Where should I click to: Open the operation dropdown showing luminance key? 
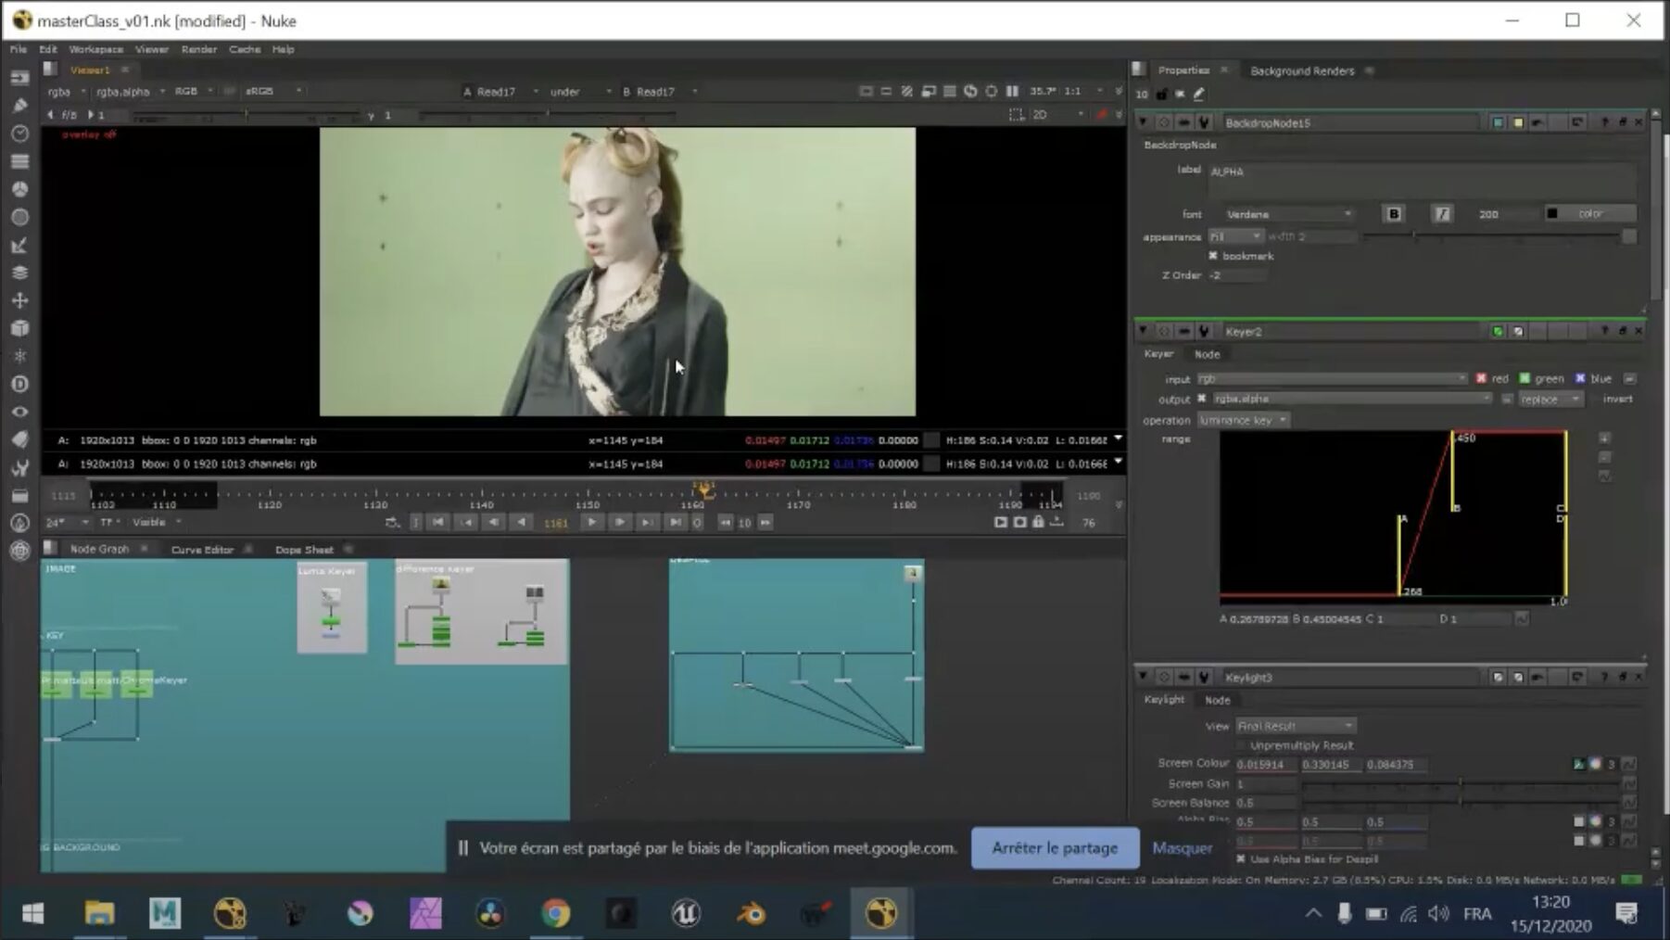1242,420
